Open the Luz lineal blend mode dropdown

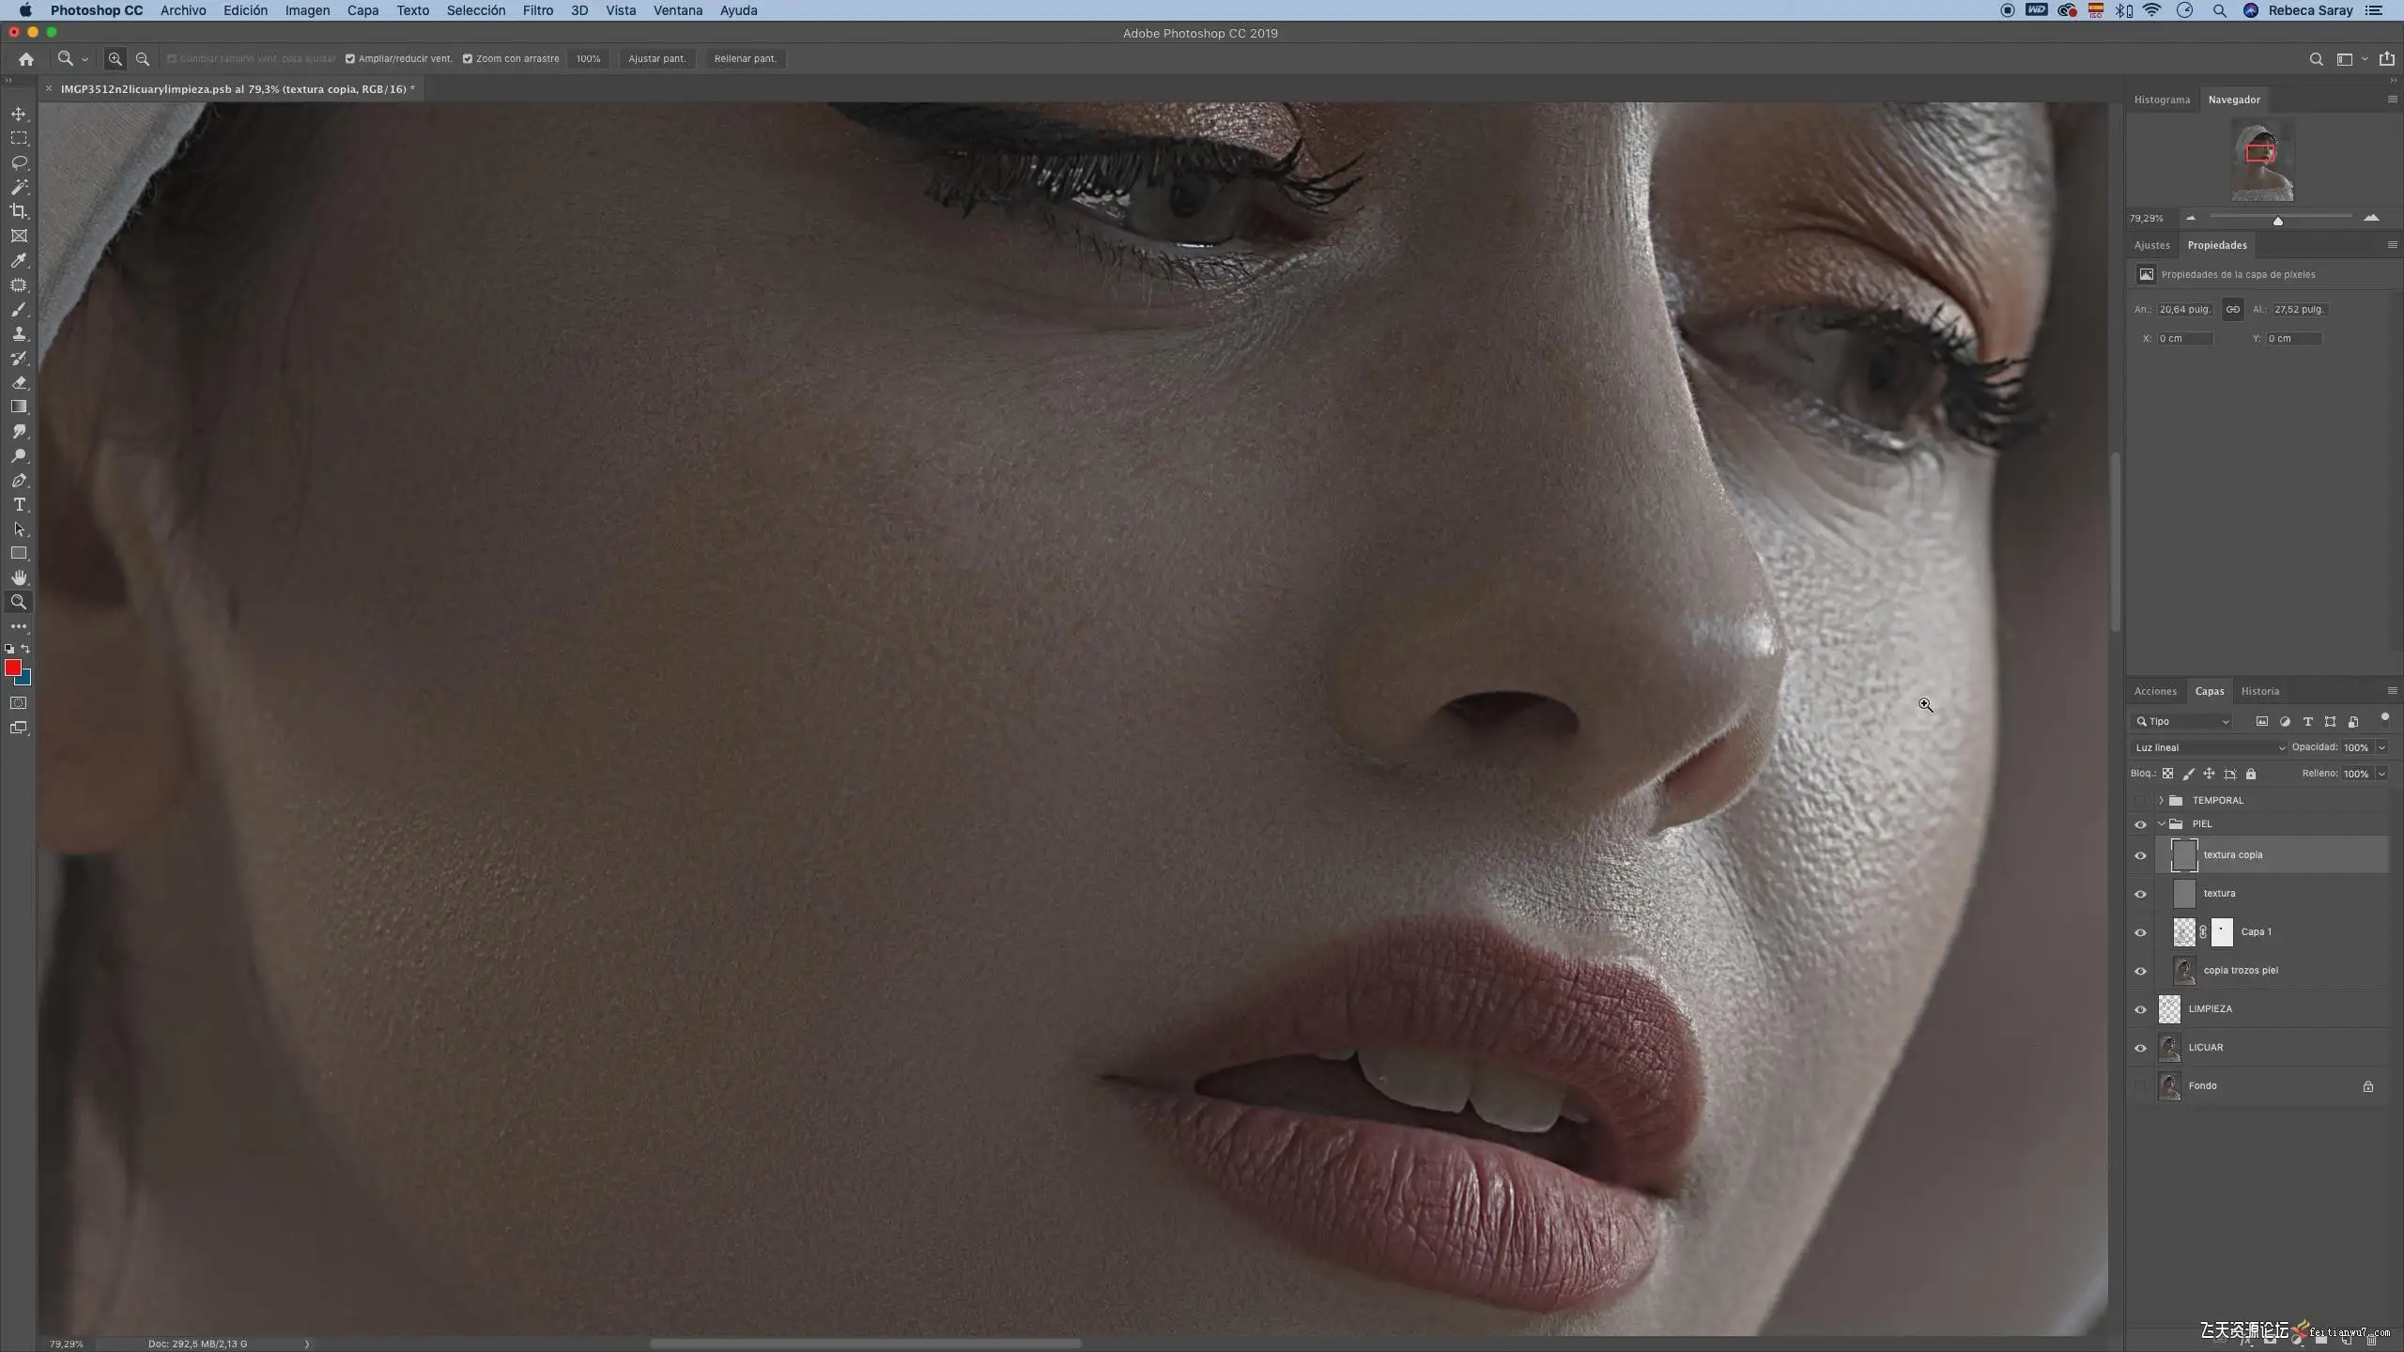point(2209,747)
